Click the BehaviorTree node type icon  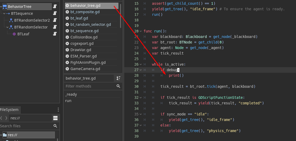pos(5,7)
